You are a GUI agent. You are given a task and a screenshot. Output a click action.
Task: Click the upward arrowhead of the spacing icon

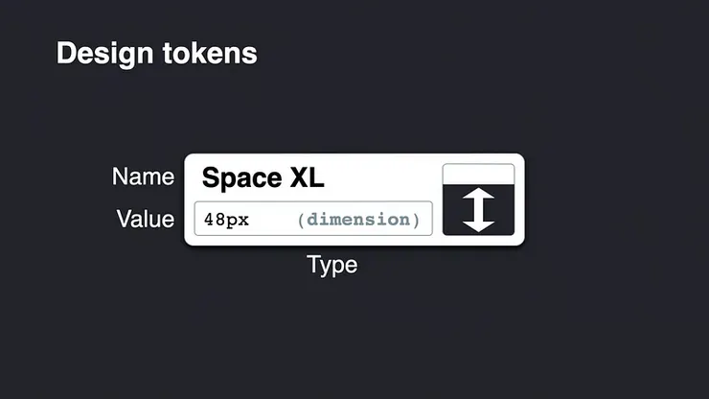tap(478, 194)
